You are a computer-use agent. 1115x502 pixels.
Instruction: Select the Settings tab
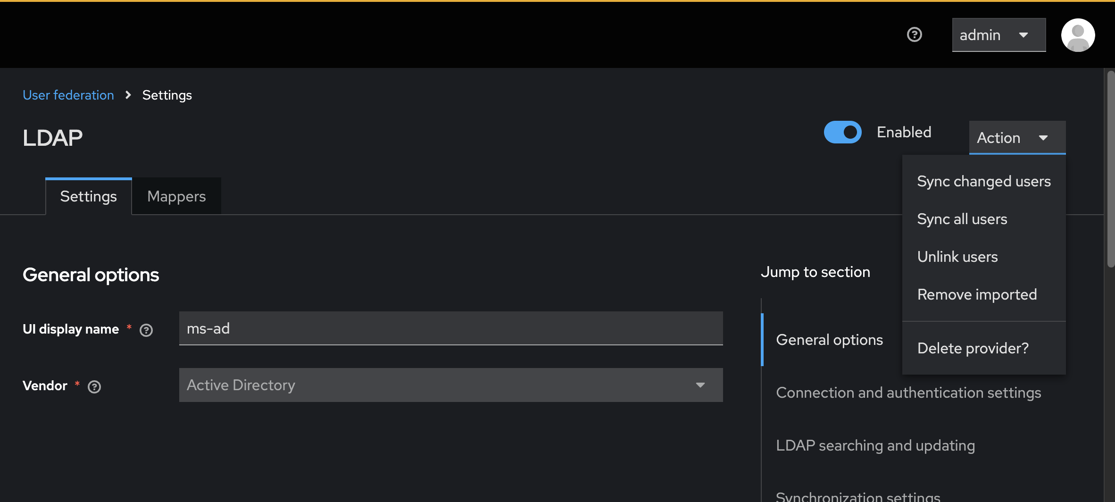(89, 196)
